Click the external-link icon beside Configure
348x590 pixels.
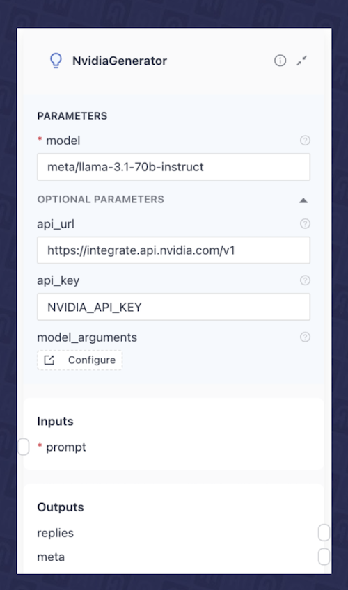click(x=49, y=360)
